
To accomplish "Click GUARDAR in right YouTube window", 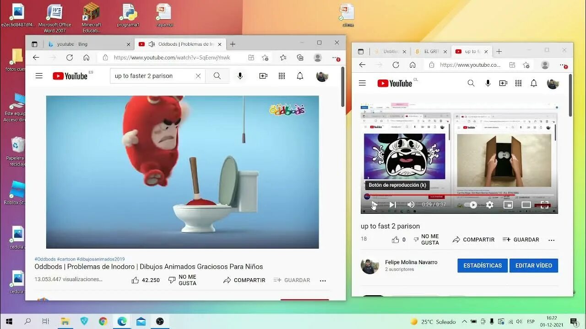I will (x=521, y=239).
